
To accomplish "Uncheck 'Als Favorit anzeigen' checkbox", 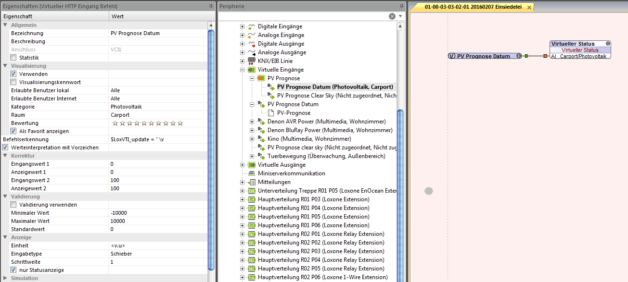I will coord(13,131).
